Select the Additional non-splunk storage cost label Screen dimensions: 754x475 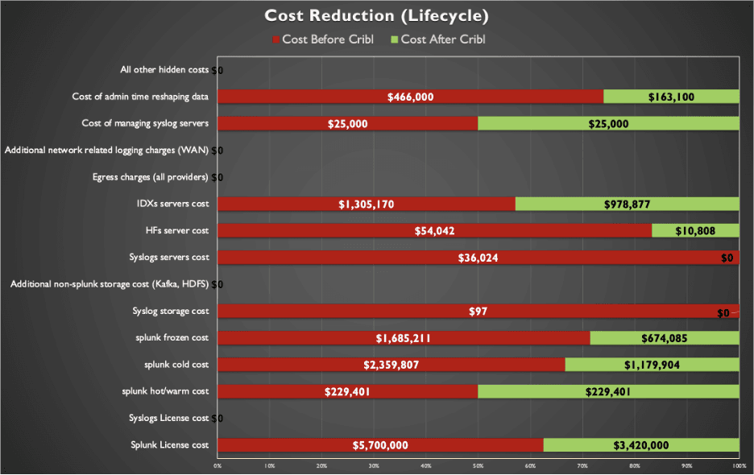(x=110, y=284)
